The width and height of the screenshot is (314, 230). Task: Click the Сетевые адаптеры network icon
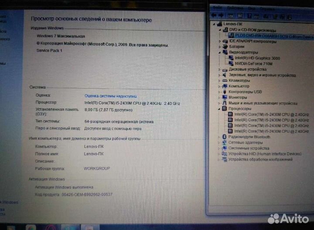pos(224,142)
